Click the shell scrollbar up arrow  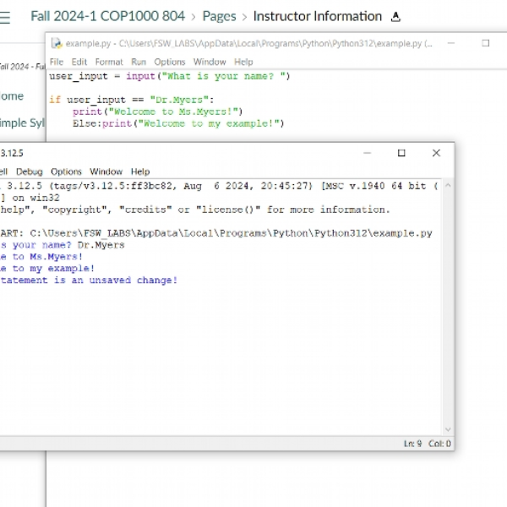pos(448,186)
